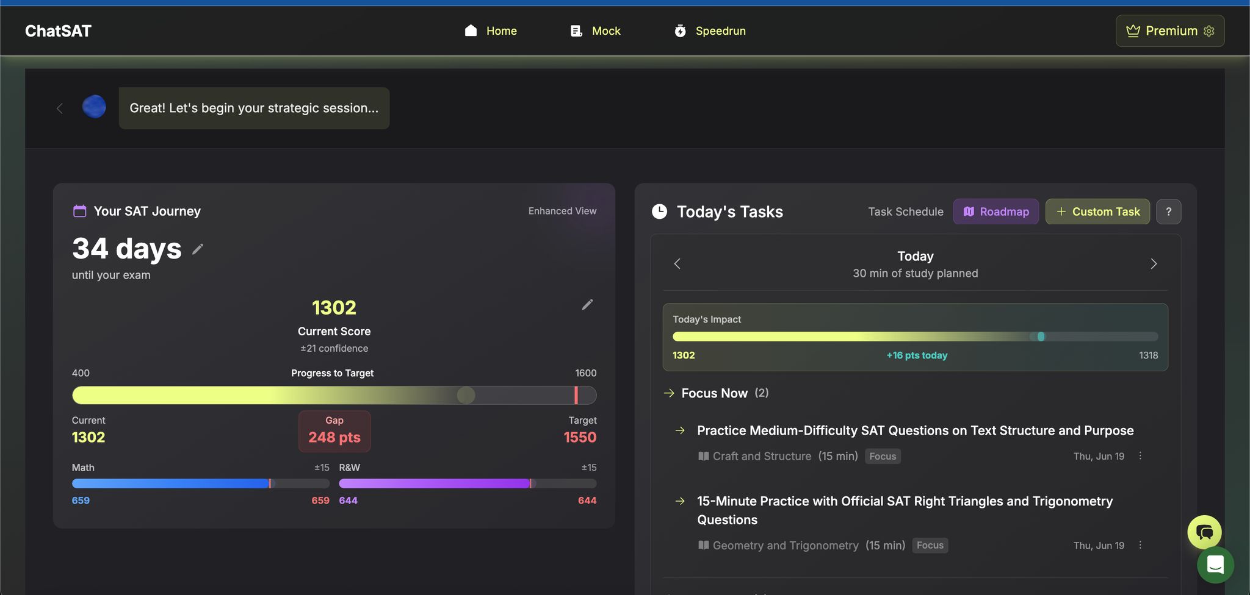Screen dimensions: 1250x595
Task: Open the Roadmap view
Action: point(995,212)
